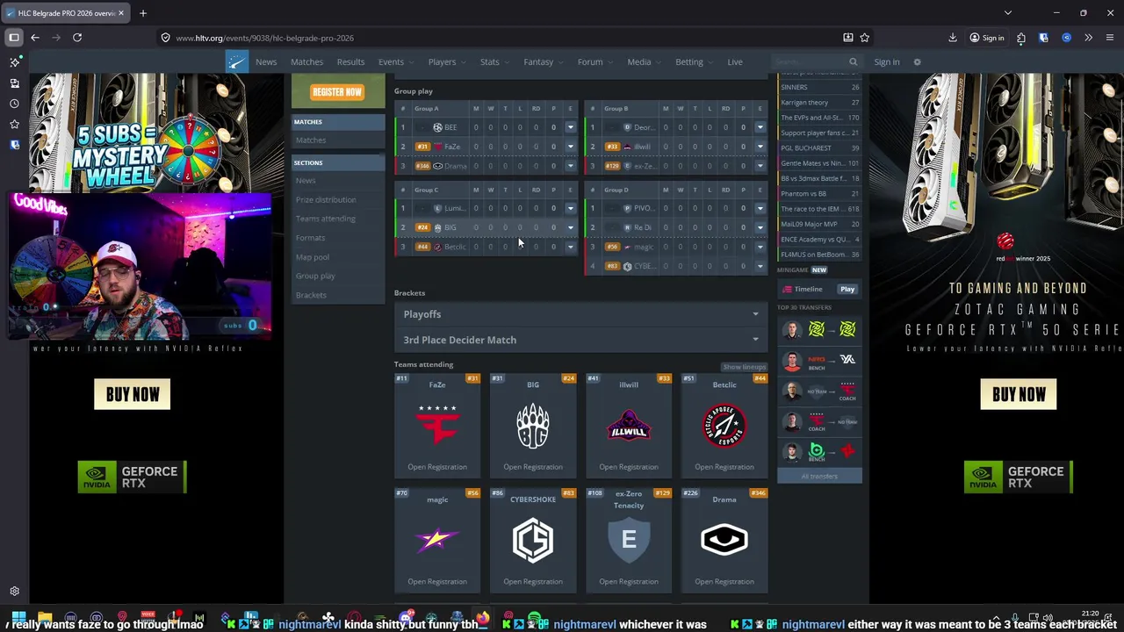Expand the magic row in Group D
The height and width of the screenshot is (632, 1124).
[760, 247]
